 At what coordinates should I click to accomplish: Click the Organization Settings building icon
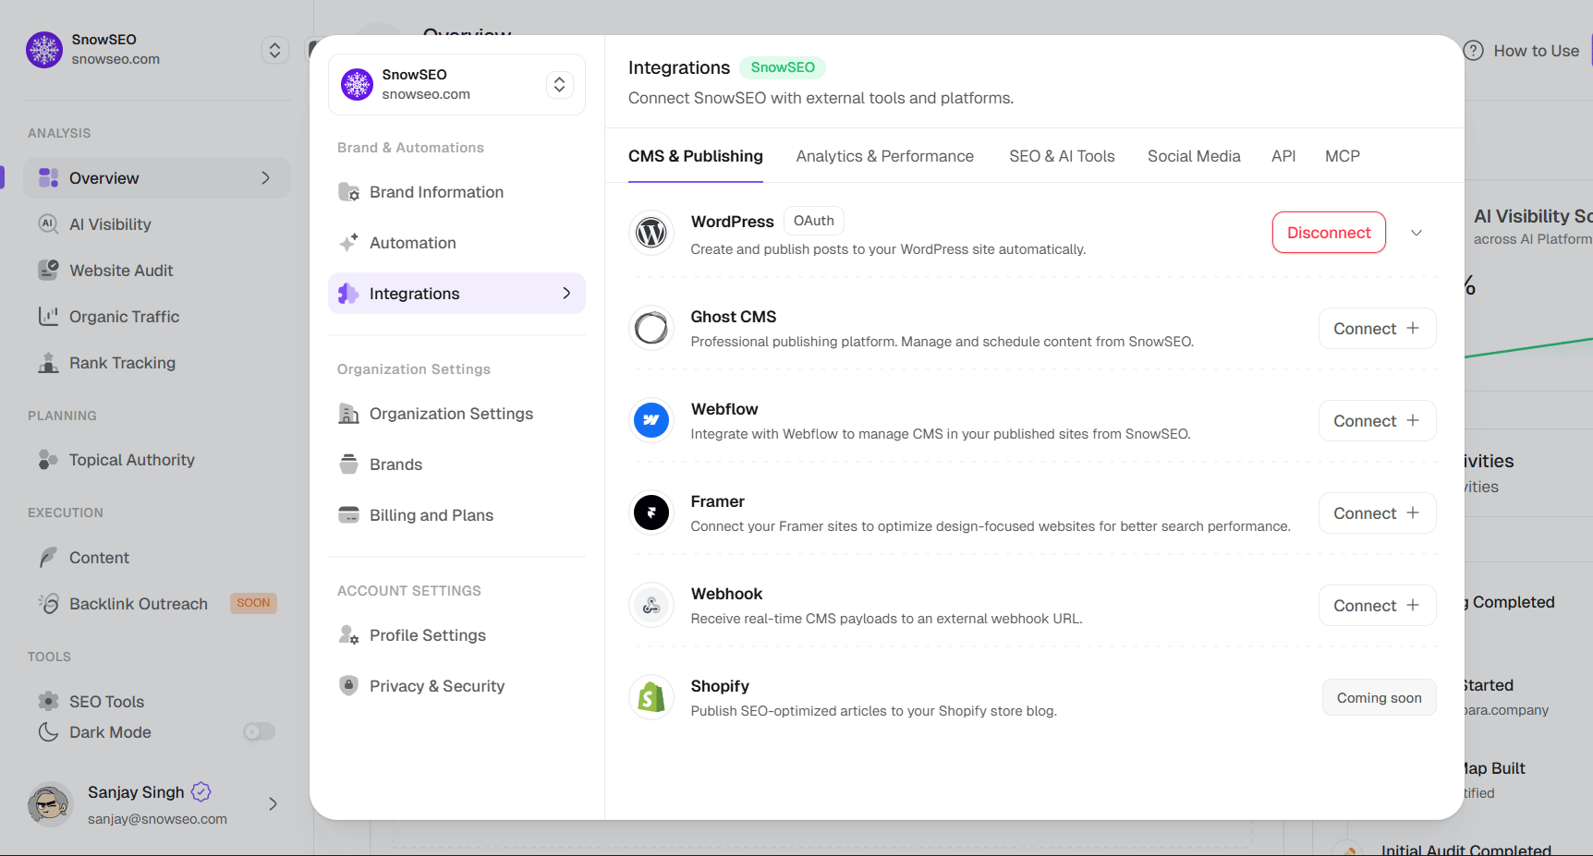pyautogui.click(x=348, y=414)
